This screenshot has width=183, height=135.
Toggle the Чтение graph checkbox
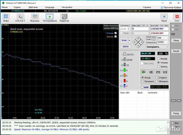click(116, 33)
